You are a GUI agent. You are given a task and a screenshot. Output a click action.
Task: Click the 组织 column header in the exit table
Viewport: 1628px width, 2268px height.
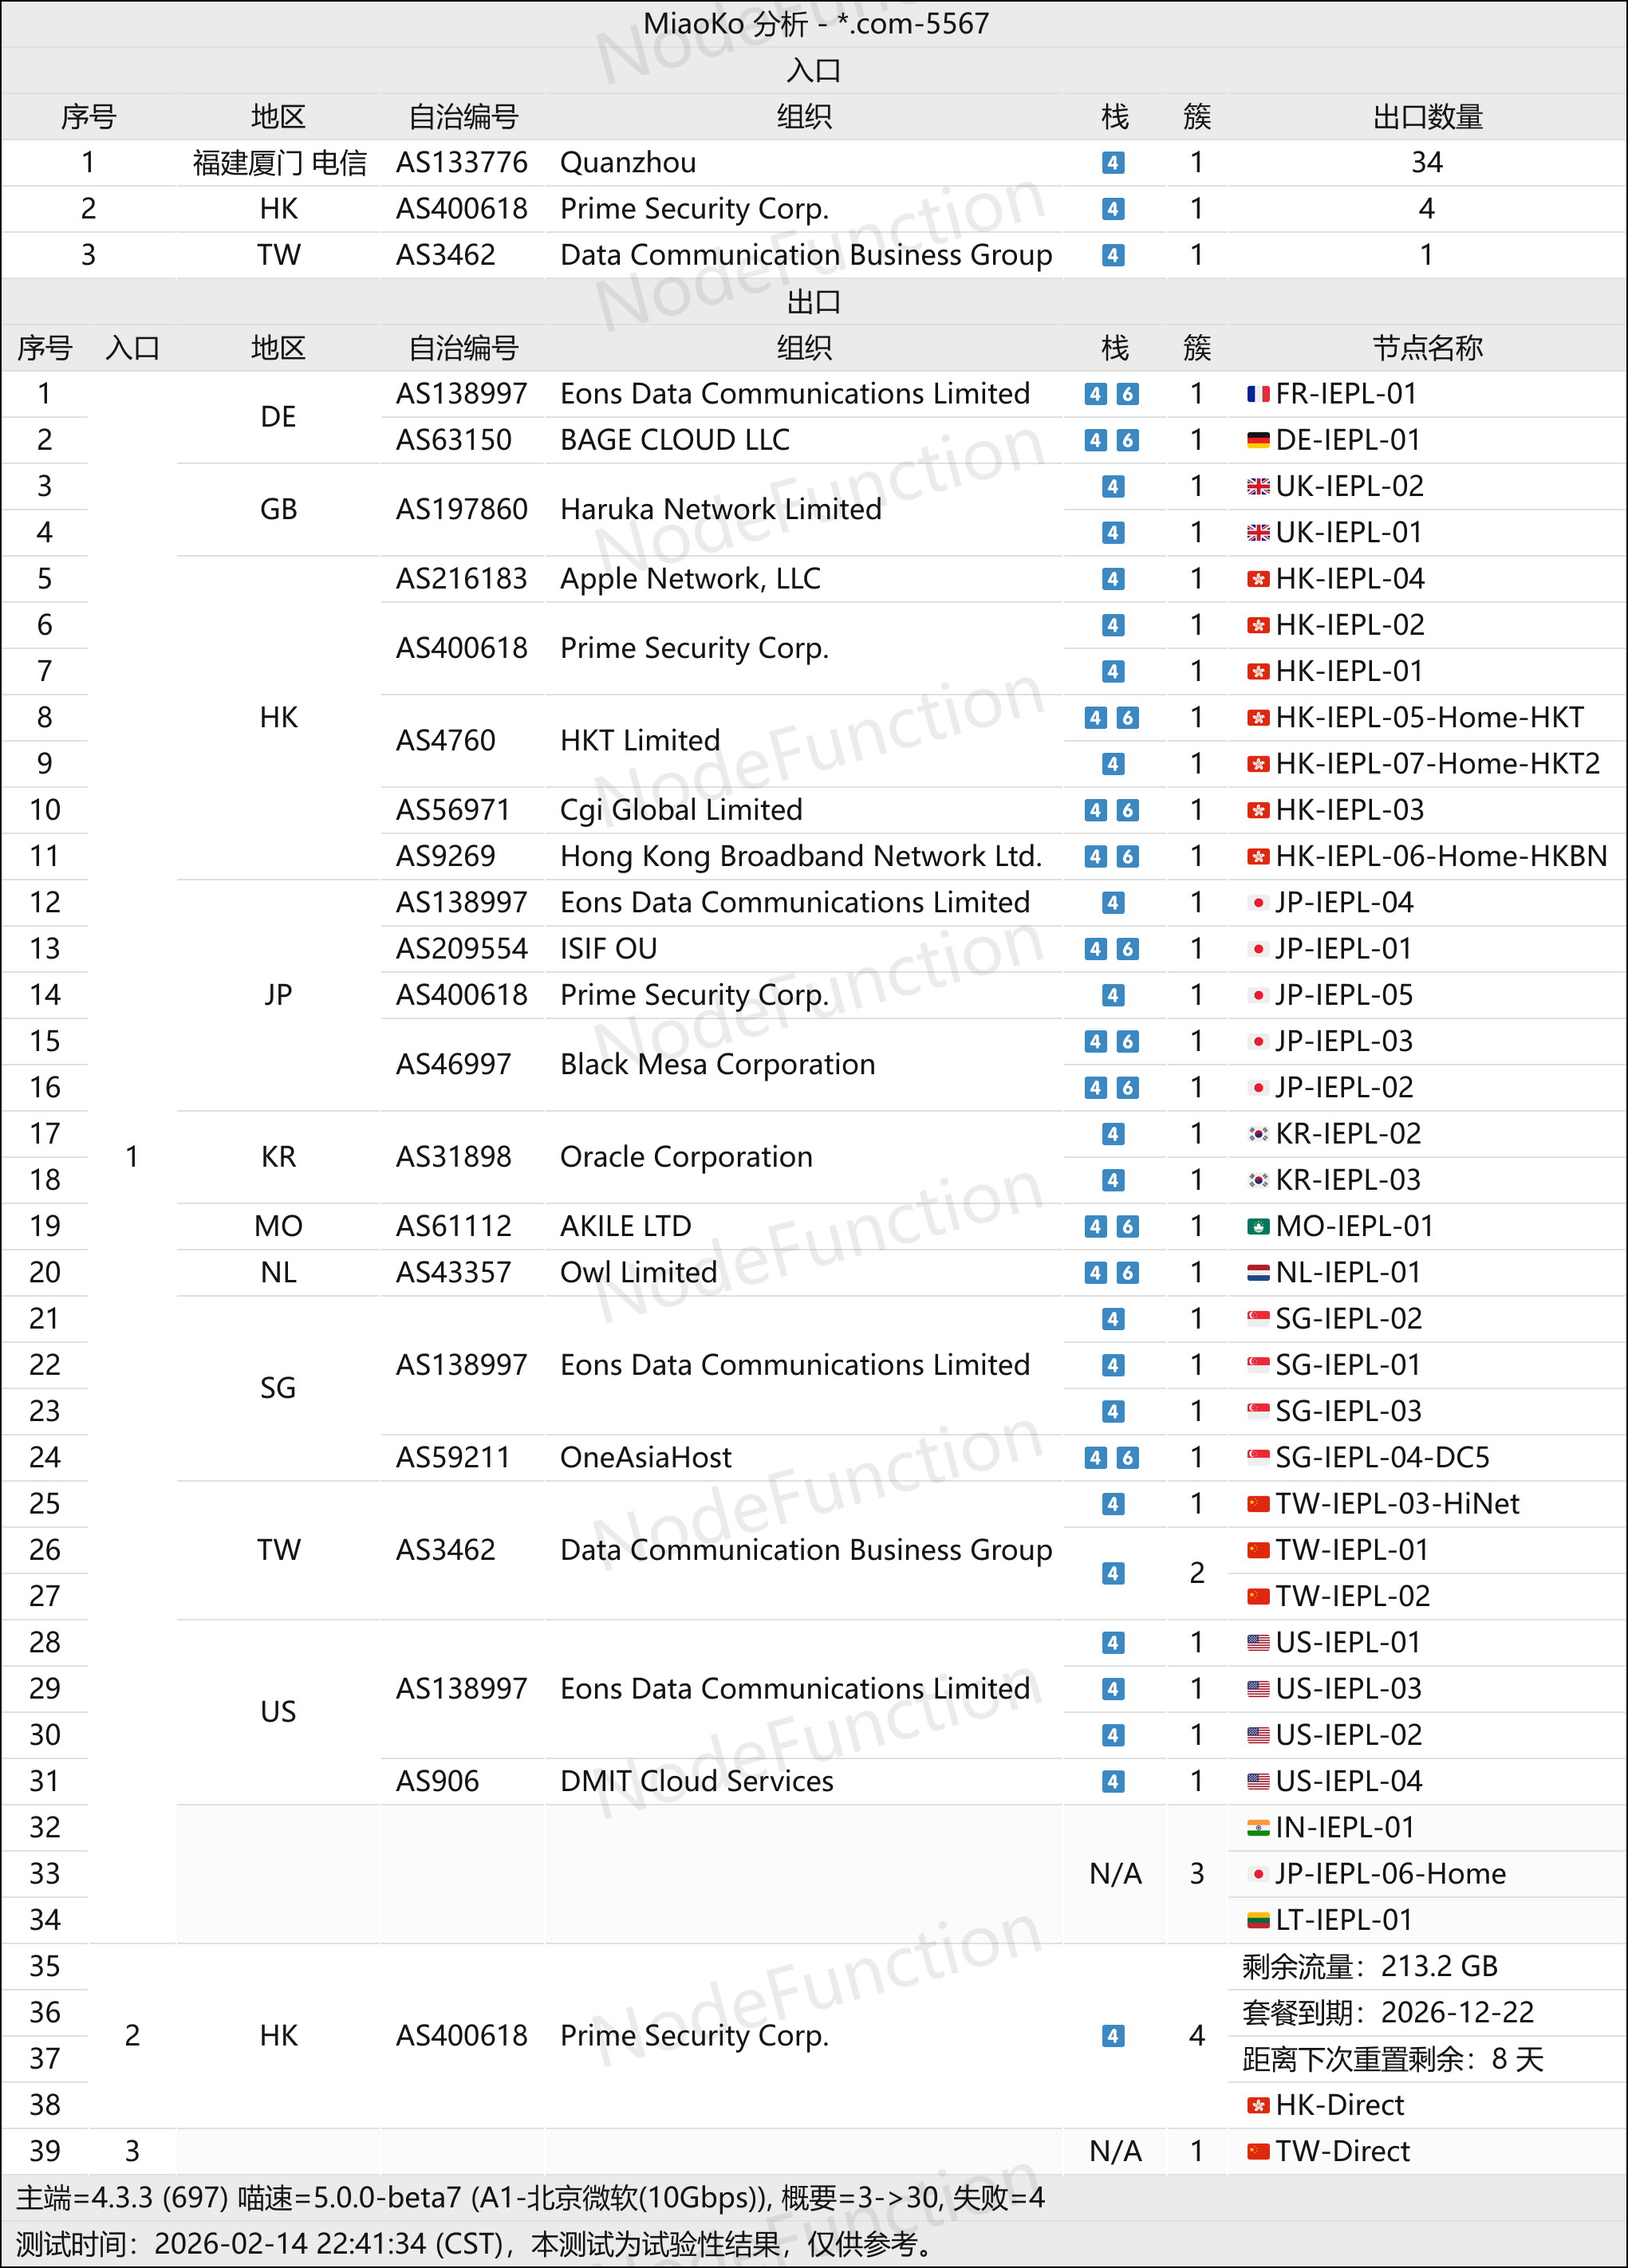click(804, 348)
